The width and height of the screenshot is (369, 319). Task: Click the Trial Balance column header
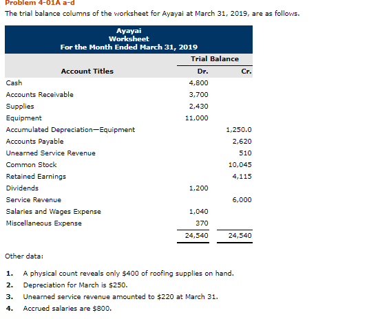(x=215, y=58)
